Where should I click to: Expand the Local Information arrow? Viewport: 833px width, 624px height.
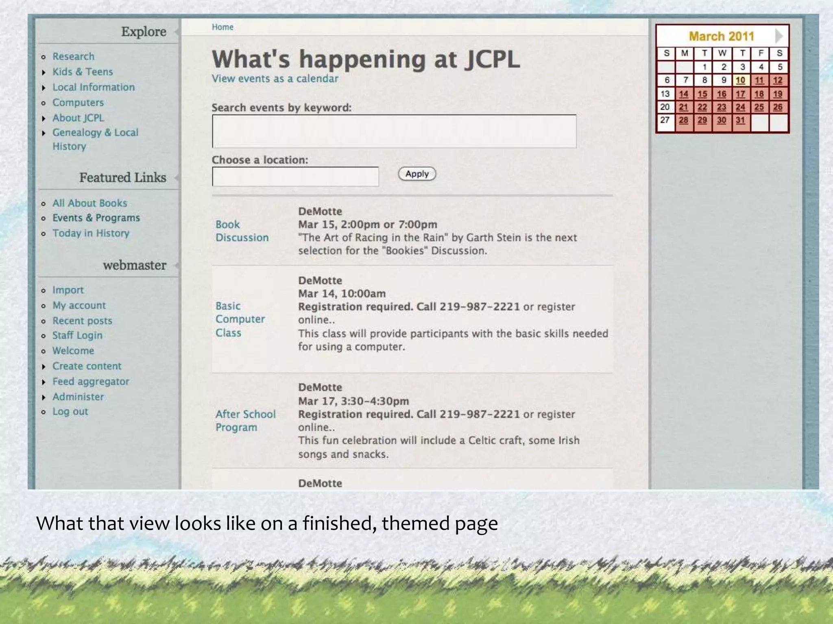pos(44,88)
